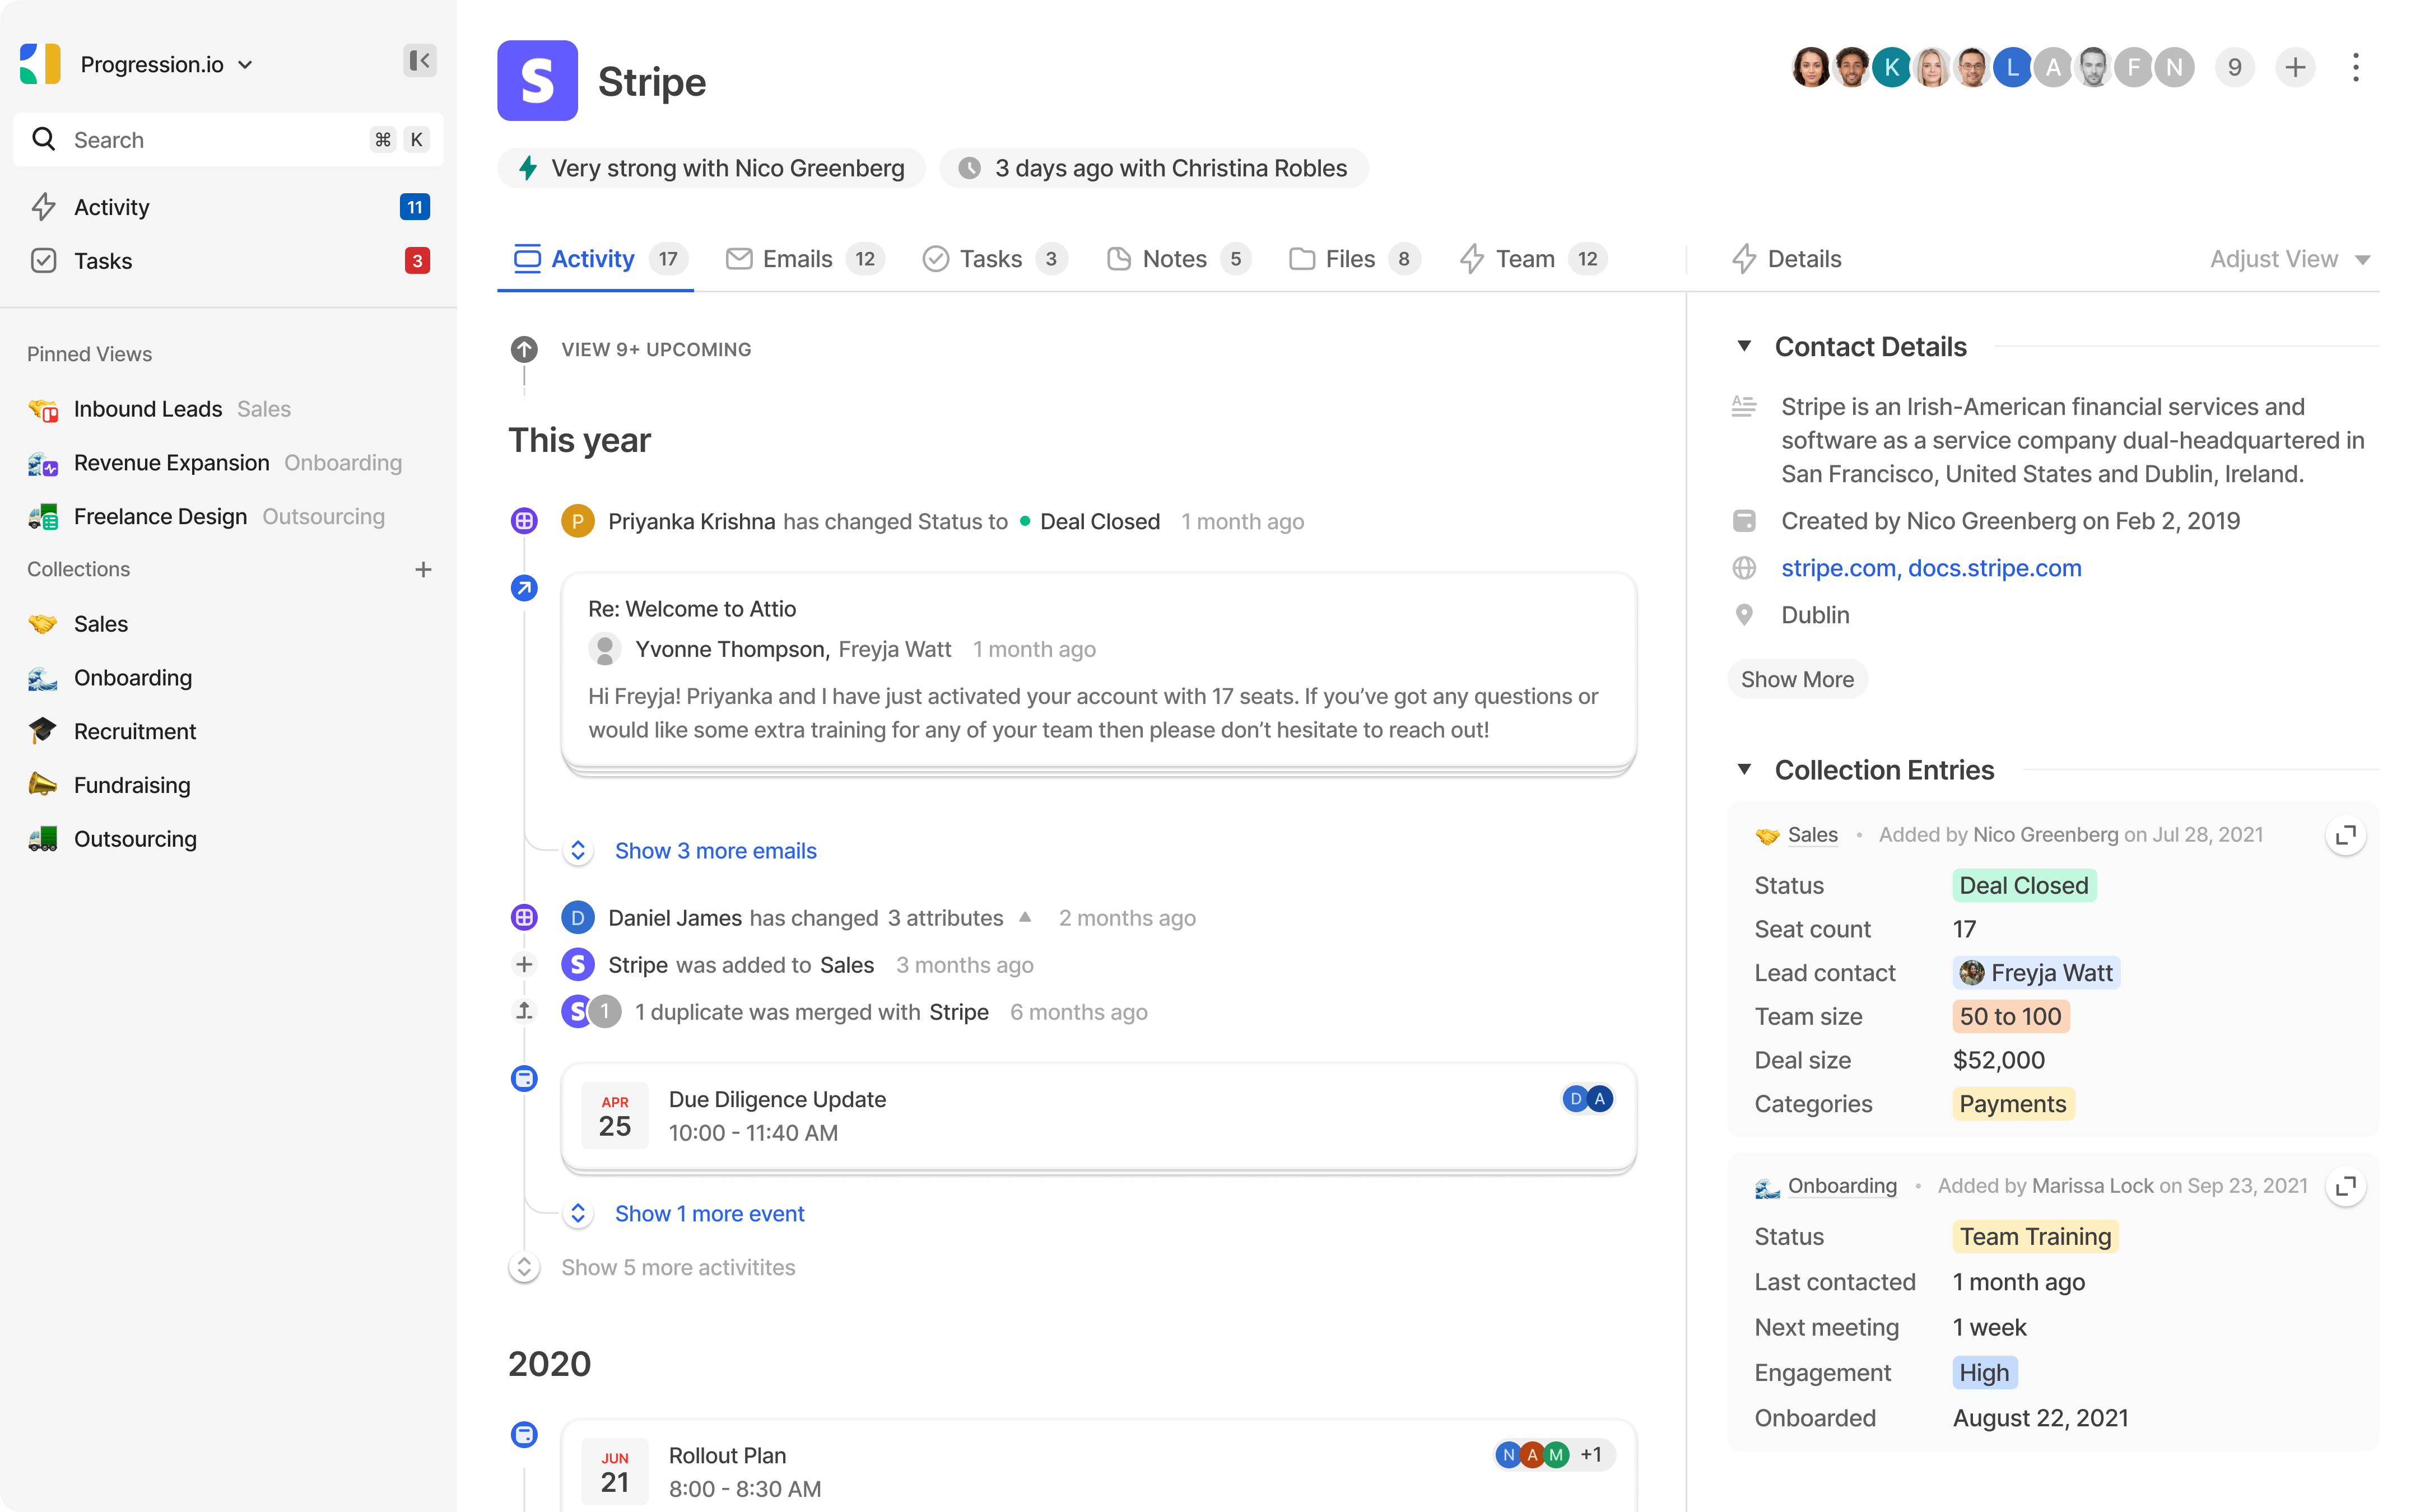The height and width of the screenshot is (1512, 2420).
Task: Open the Onboarding entry expand icon
Action: point(2345,1187)
